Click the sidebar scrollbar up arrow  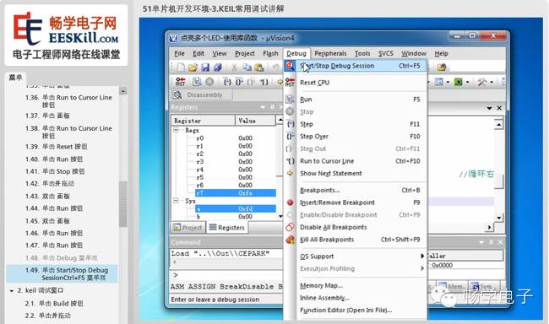click(x=123, y=91)
